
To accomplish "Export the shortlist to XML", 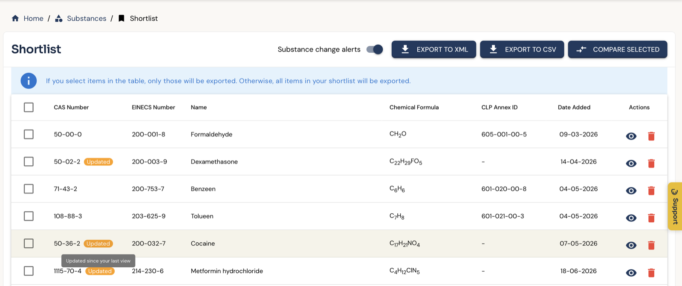I will pos(434,49).
